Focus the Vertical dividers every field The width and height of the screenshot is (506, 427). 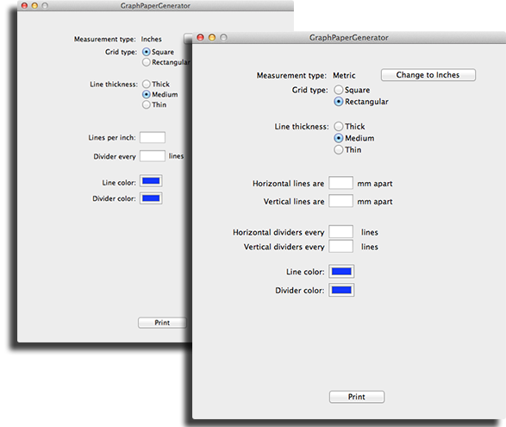pyautogui.click(x=340, y=246)
